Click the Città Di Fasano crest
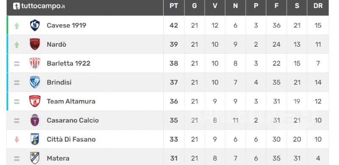The height and width of the screenshot is (165, 339). click(35, 139)
